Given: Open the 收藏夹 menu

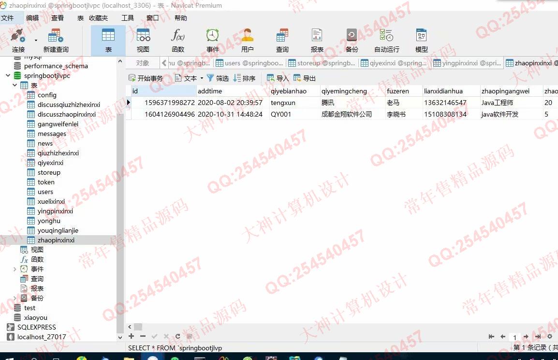Looking at the screenshot, I should click(x=98, y=18).
